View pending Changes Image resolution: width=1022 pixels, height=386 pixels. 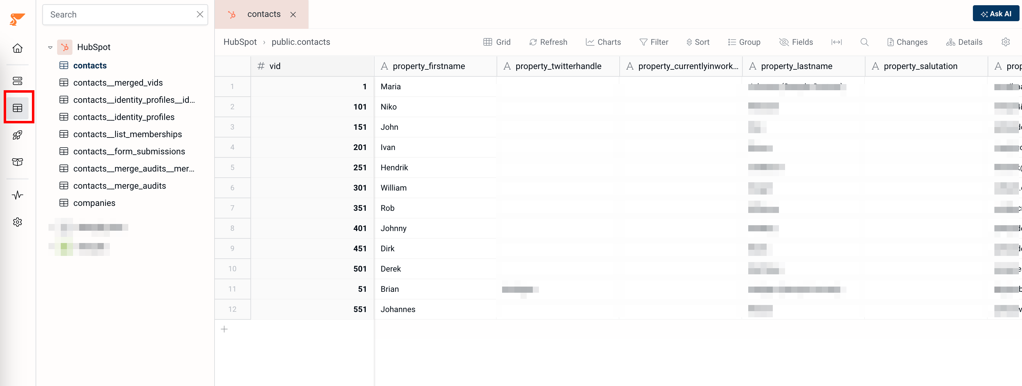click(907, 42)
